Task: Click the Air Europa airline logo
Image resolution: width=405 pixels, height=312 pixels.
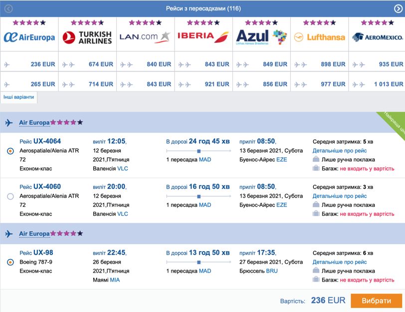Action: tap(29, 37)
